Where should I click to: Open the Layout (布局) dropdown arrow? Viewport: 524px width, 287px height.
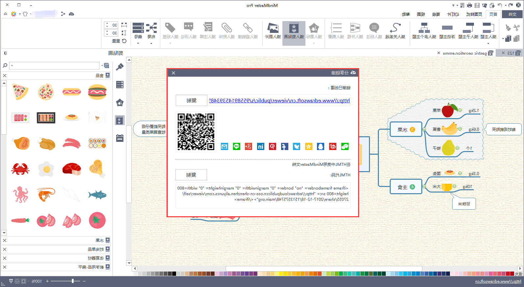(151, 43)
